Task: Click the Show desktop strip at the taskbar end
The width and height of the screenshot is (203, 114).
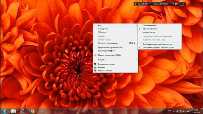Action: click(202, 111)
